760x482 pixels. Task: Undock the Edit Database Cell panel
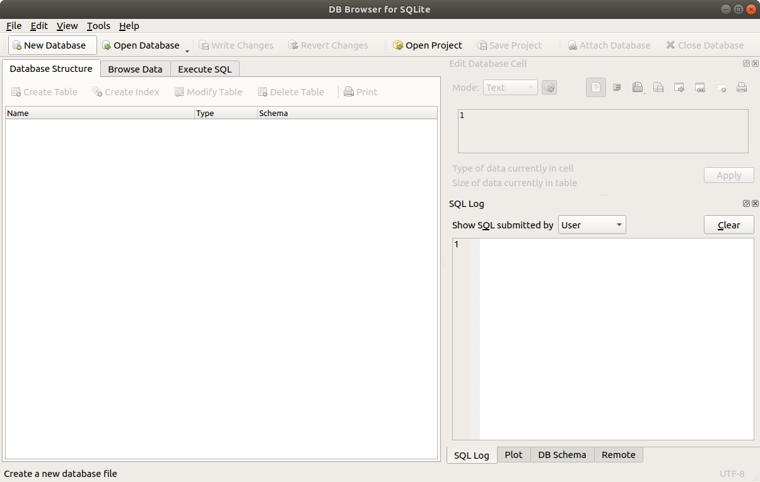click(x=746, y=64)
